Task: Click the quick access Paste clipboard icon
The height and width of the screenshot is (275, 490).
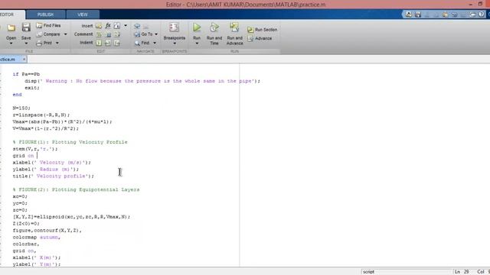Action: (445, 15)
